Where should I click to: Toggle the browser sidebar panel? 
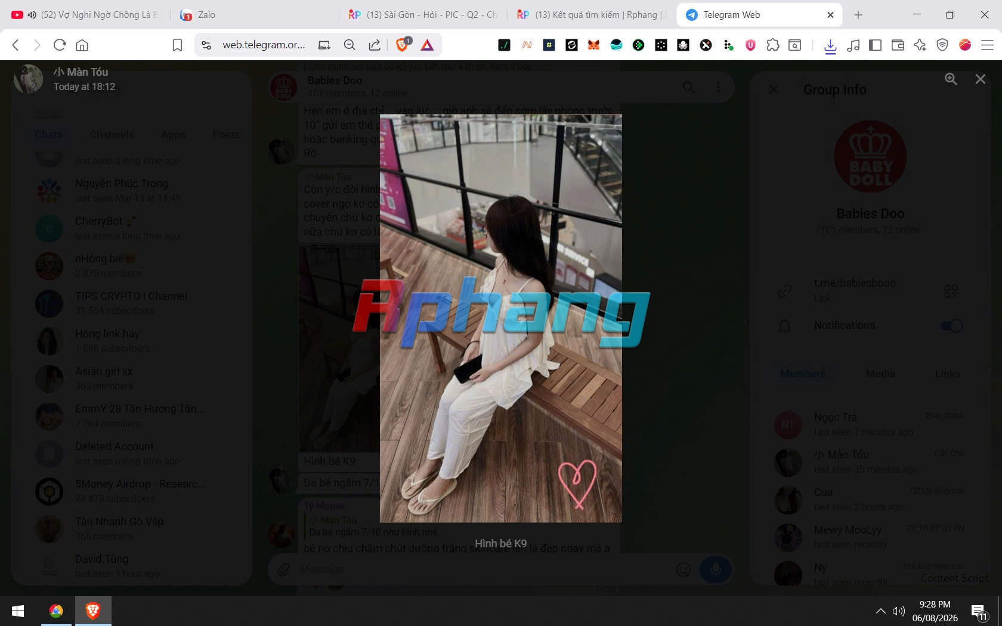pos(875,45)
